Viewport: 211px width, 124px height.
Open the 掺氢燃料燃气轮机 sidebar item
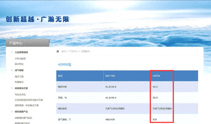click(23, 118)
